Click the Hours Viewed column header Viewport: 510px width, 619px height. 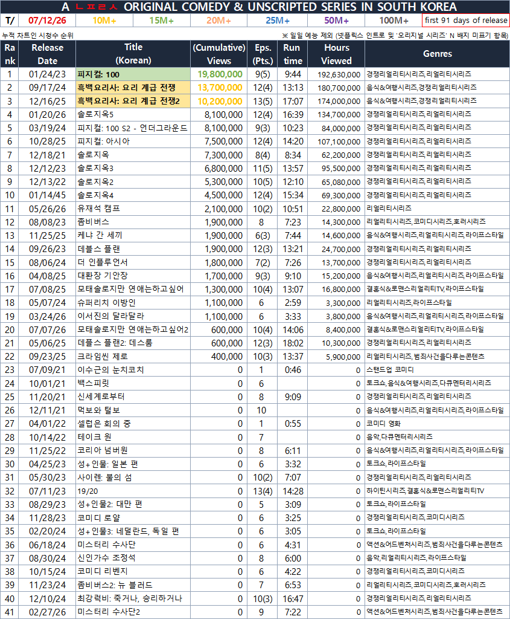click(336, 54)
